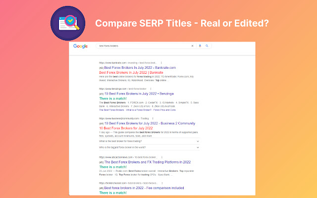The width and height of the screenshot is (317, 198).
Task: Click the magnifying glass search icon
Action: point(207,46)
